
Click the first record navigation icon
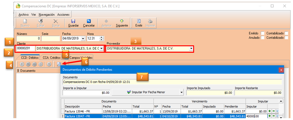click(22, 64)
